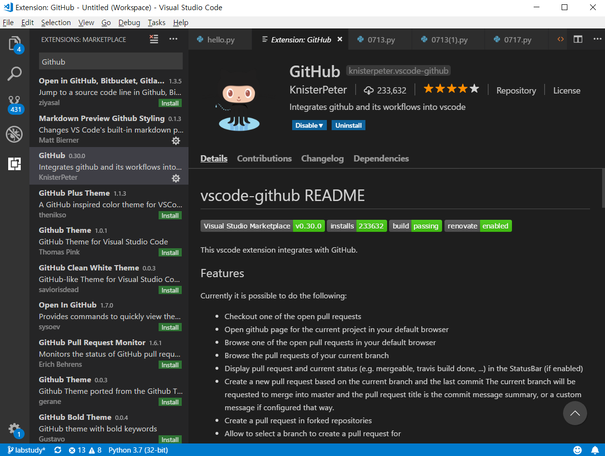Open the Repository link
This screenshot has width=605, height=456.
[x=516, y=91]
